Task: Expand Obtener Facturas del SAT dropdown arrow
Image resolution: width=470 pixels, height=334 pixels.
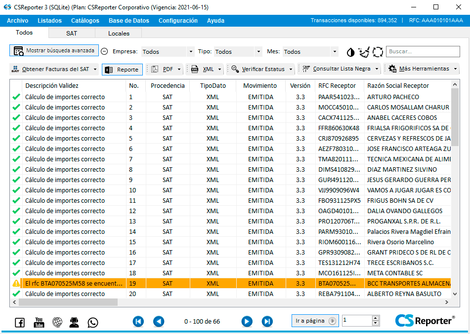Action: pos(95,69)
